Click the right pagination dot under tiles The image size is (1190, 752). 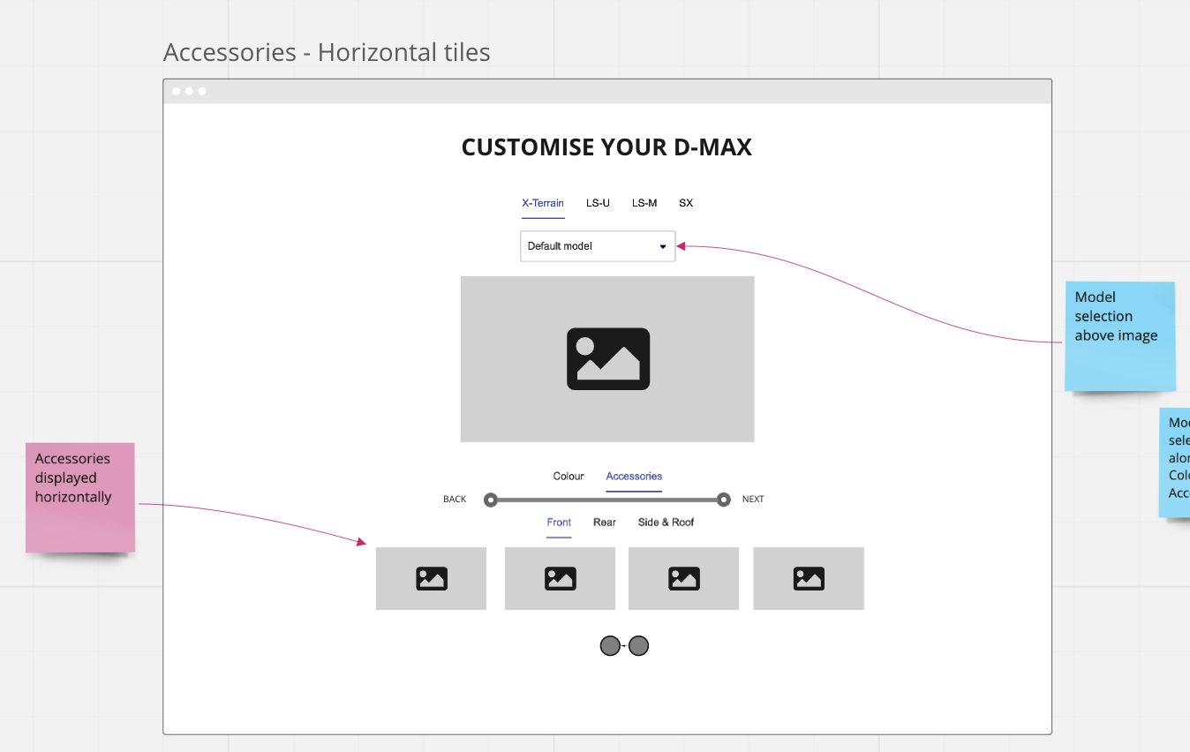click(x=639, y=646)
